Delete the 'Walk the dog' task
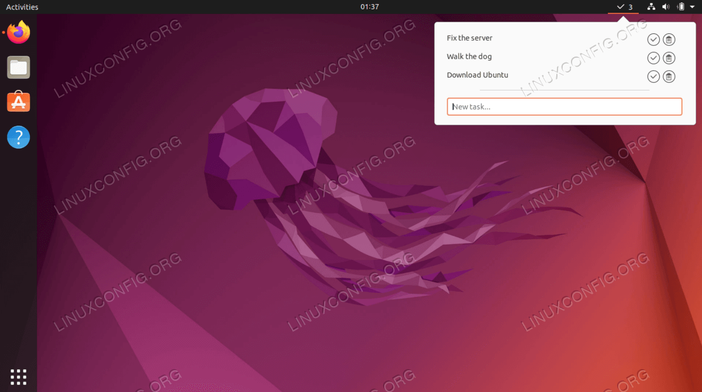Screen dimensions: 702x392 pyautogui.click(x=669, y=58)
